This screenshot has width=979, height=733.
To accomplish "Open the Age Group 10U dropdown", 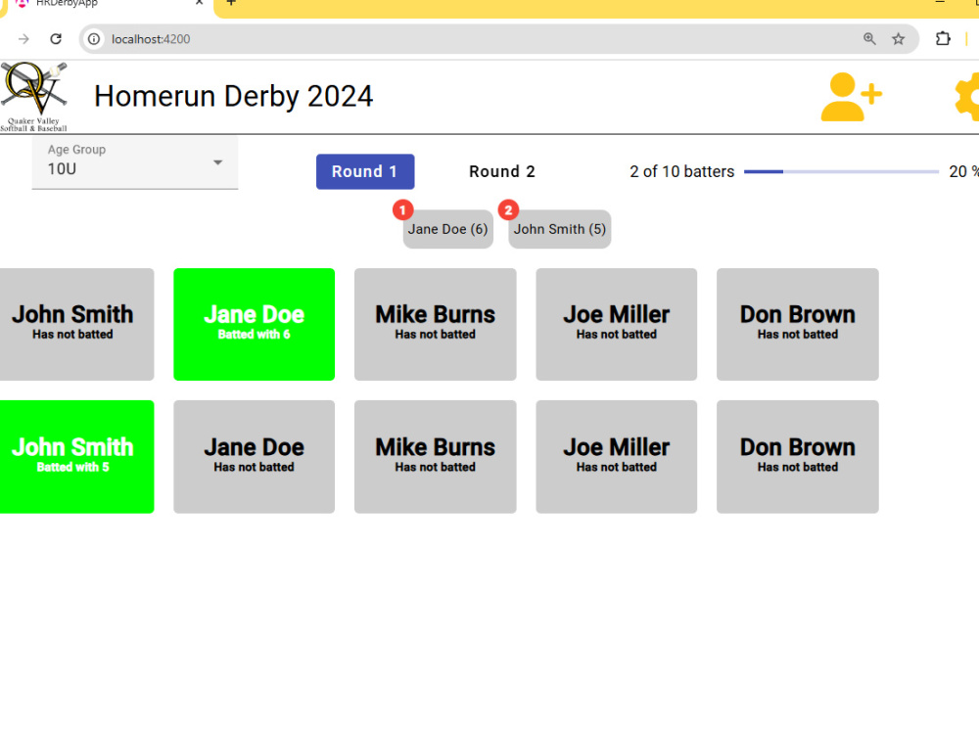I will click(135, 163).
